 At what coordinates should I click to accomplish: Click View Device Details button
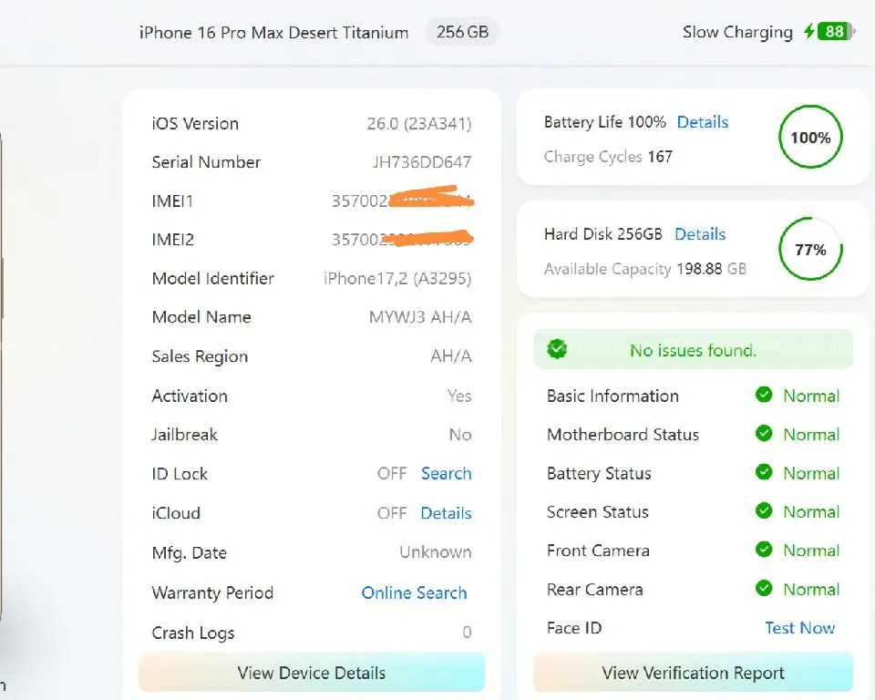(312, 673)
